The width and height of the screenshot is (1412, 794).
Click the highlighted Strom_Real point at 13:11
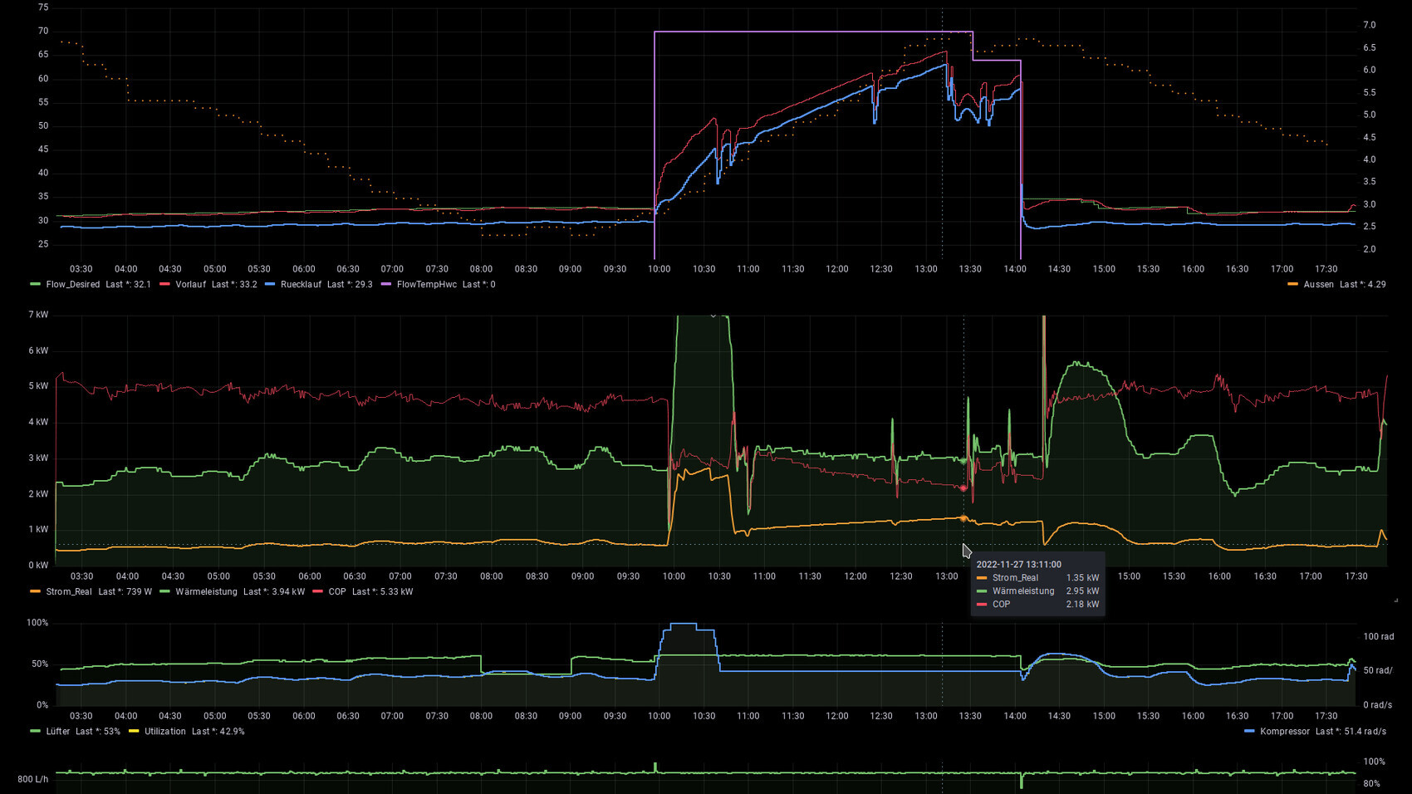[x=963, y=518]
